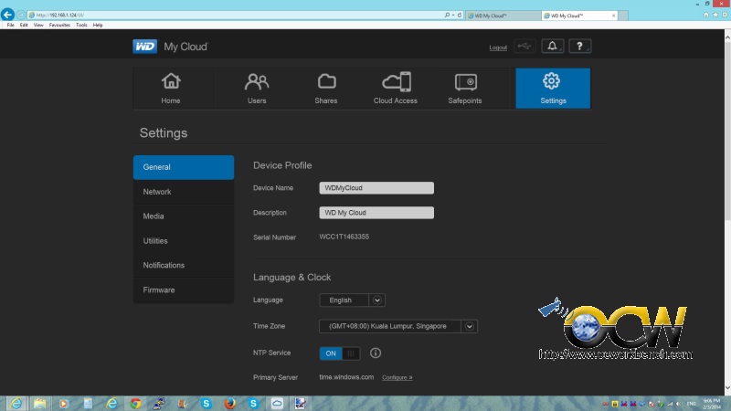Viewport: 731px width, 411px height.
Task: Open the English language combo box
Action: 352,300
